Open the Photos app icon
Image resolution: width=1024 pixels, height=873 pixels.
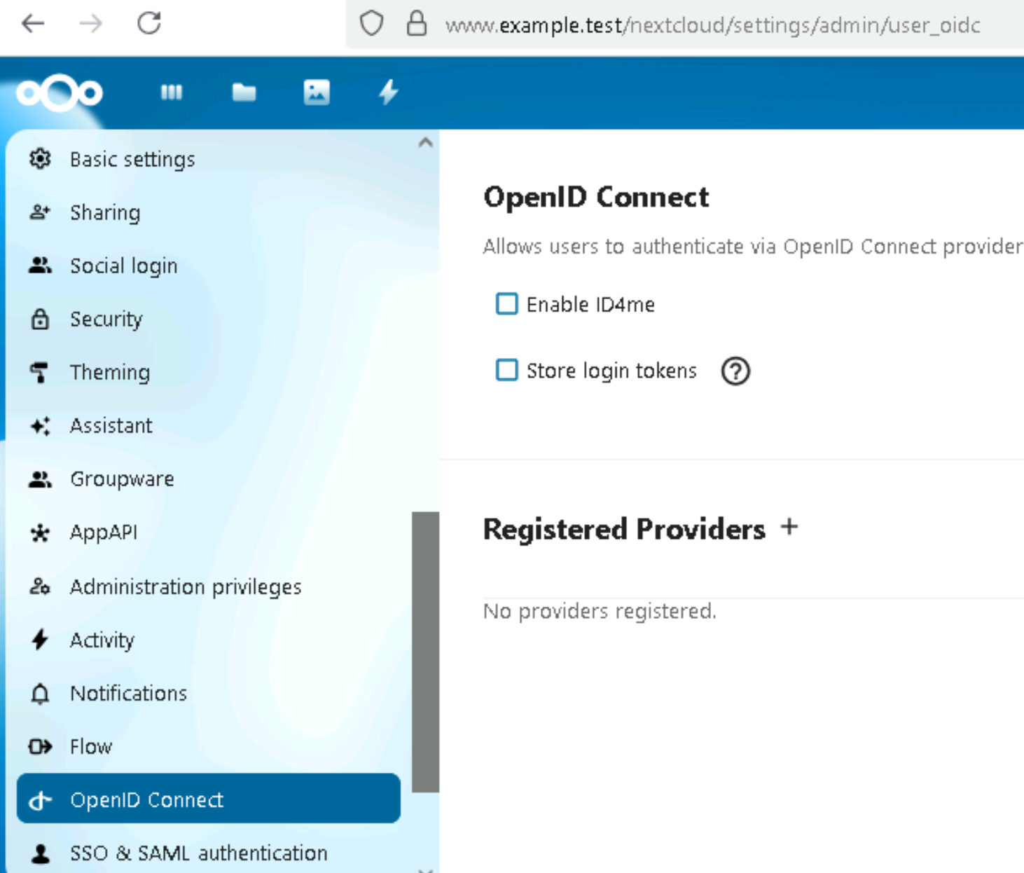(x=317, y=92)
